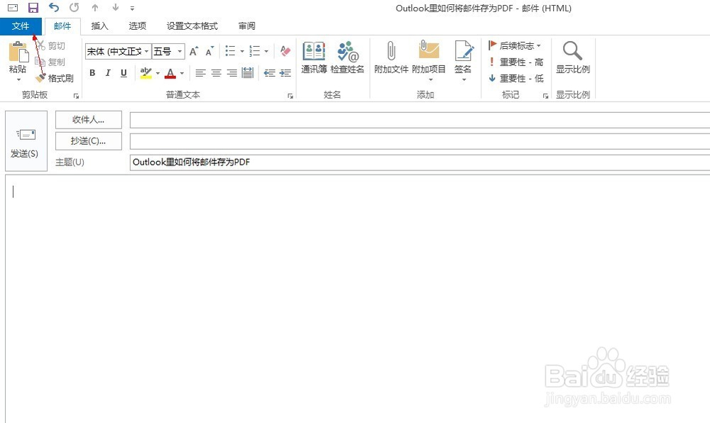This screenshot has width=710, height=423.
Task: Click into the message body area
Action: [358, 299]
